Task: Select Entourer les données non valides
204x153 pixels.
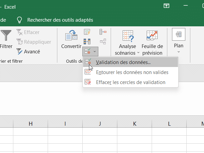Action: (130, 72)
